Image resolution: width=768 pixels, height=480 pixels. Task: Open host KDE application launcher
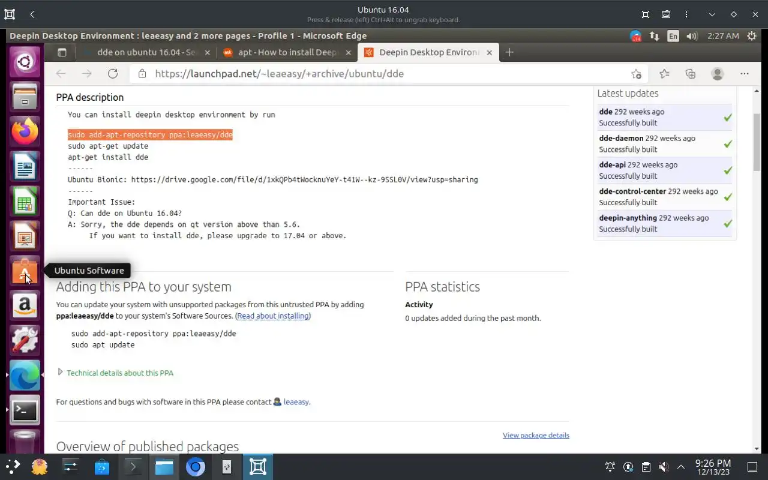point(13,467)
